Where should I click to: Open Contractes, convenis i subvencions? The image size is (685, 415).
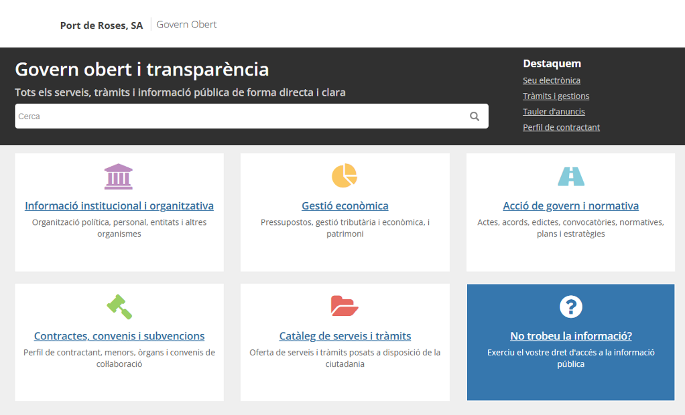click(119, 336)
